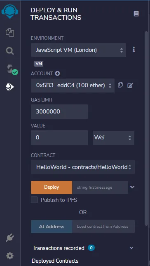Viewport: 150px width, 266px height.
Task: Click the panel vertical scrollbar
Action: coord(146,129)
